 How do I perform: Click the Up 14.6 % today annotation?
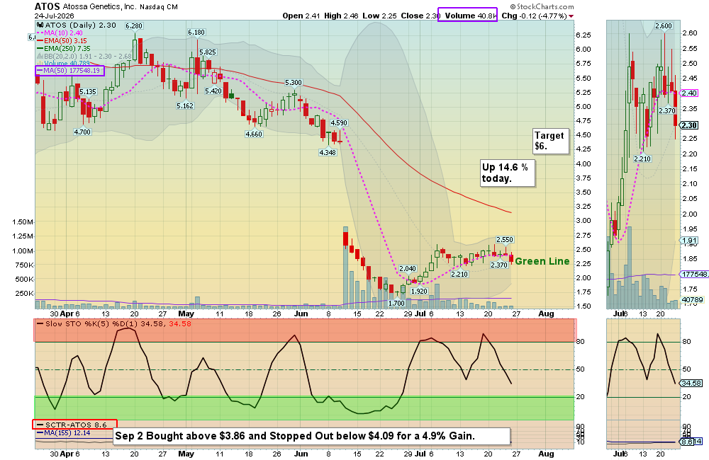507,173
